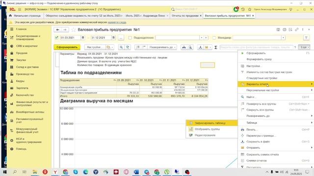This screenshot has height=176, width=314.
Task: Expand Разворачивать до submenu in menu
Action: coord(276,116)
